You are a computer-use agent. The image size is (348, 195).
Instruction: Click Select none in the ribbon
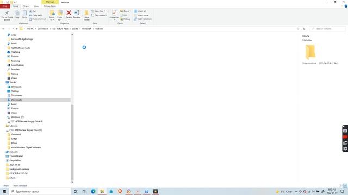141,15
